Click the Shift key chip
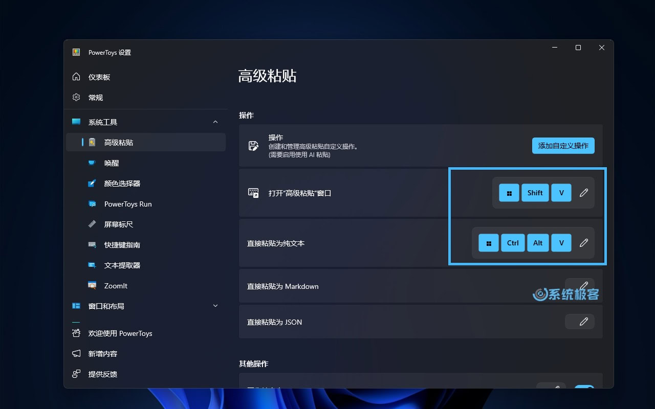 [535, 193]
